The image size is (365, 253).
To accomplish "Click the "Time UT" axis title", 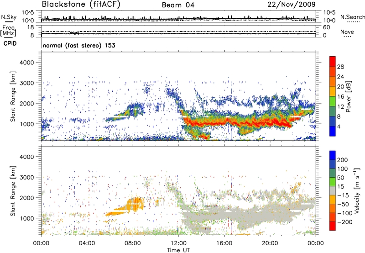I will 178,250.
